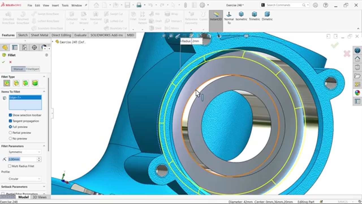This screenshot has width=362, height=204.
Task: Switch to FilletXpert mode
Action: click(33, 69)
